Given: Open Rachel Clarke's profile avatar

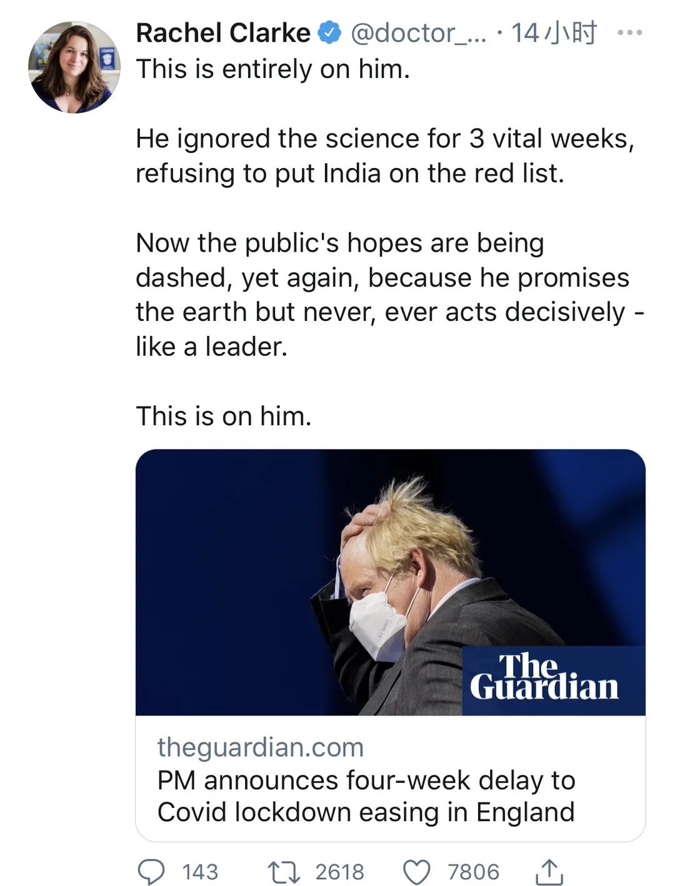Looking at the screenshot, I should coord(74,67).
